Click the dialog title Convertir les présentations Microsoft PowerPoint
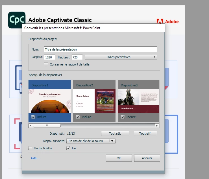 click(62, 28)
